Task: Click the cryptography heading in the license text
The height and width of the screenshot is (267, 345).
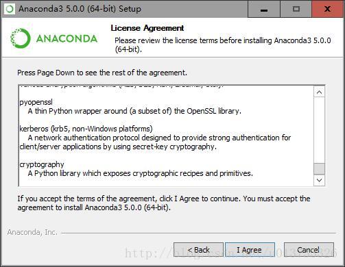Action: coord(42,164)
